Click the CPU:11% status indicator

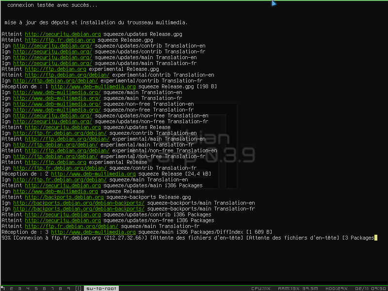click(x=261, y=289)
